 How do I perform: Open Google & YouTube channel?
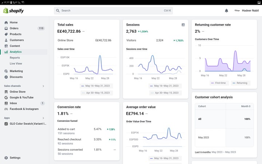(21, 97)
